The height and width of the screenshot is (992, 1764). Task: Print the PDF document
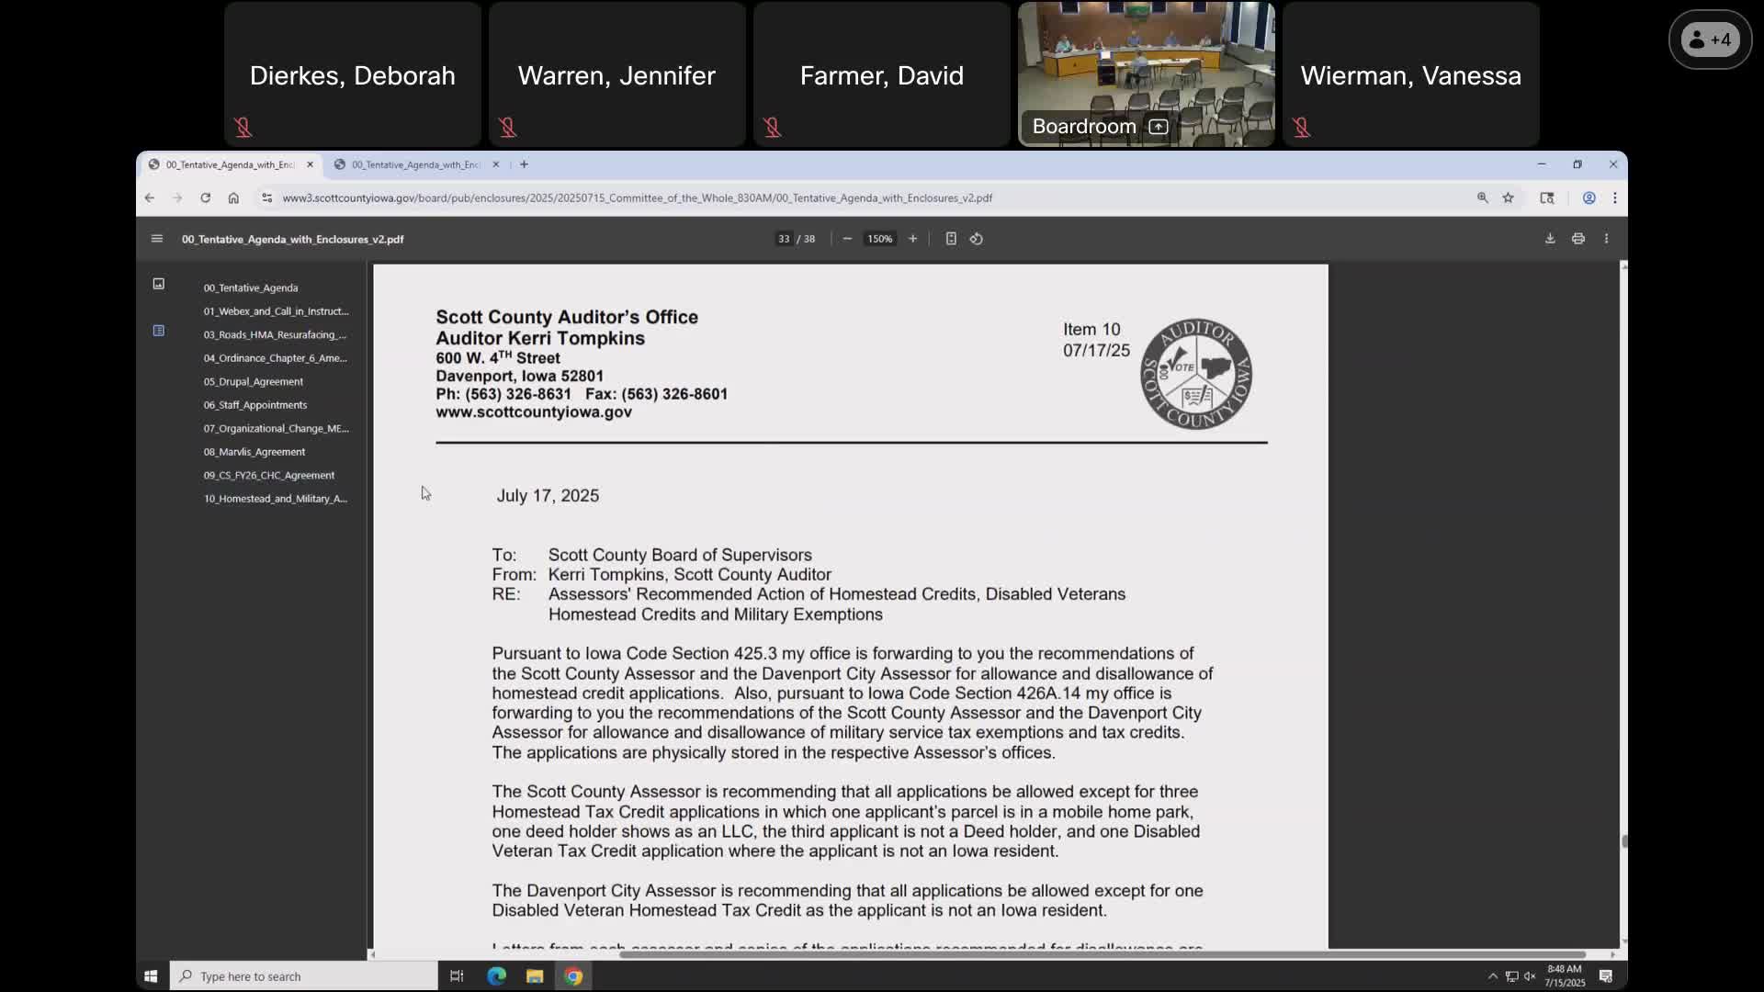pyautogui.click(x=1577, y=238)
